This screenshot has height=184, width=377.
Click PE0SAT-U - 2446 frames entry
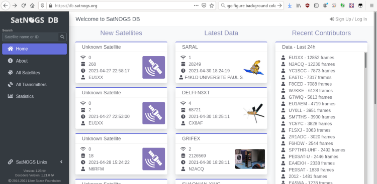point(313,156)
